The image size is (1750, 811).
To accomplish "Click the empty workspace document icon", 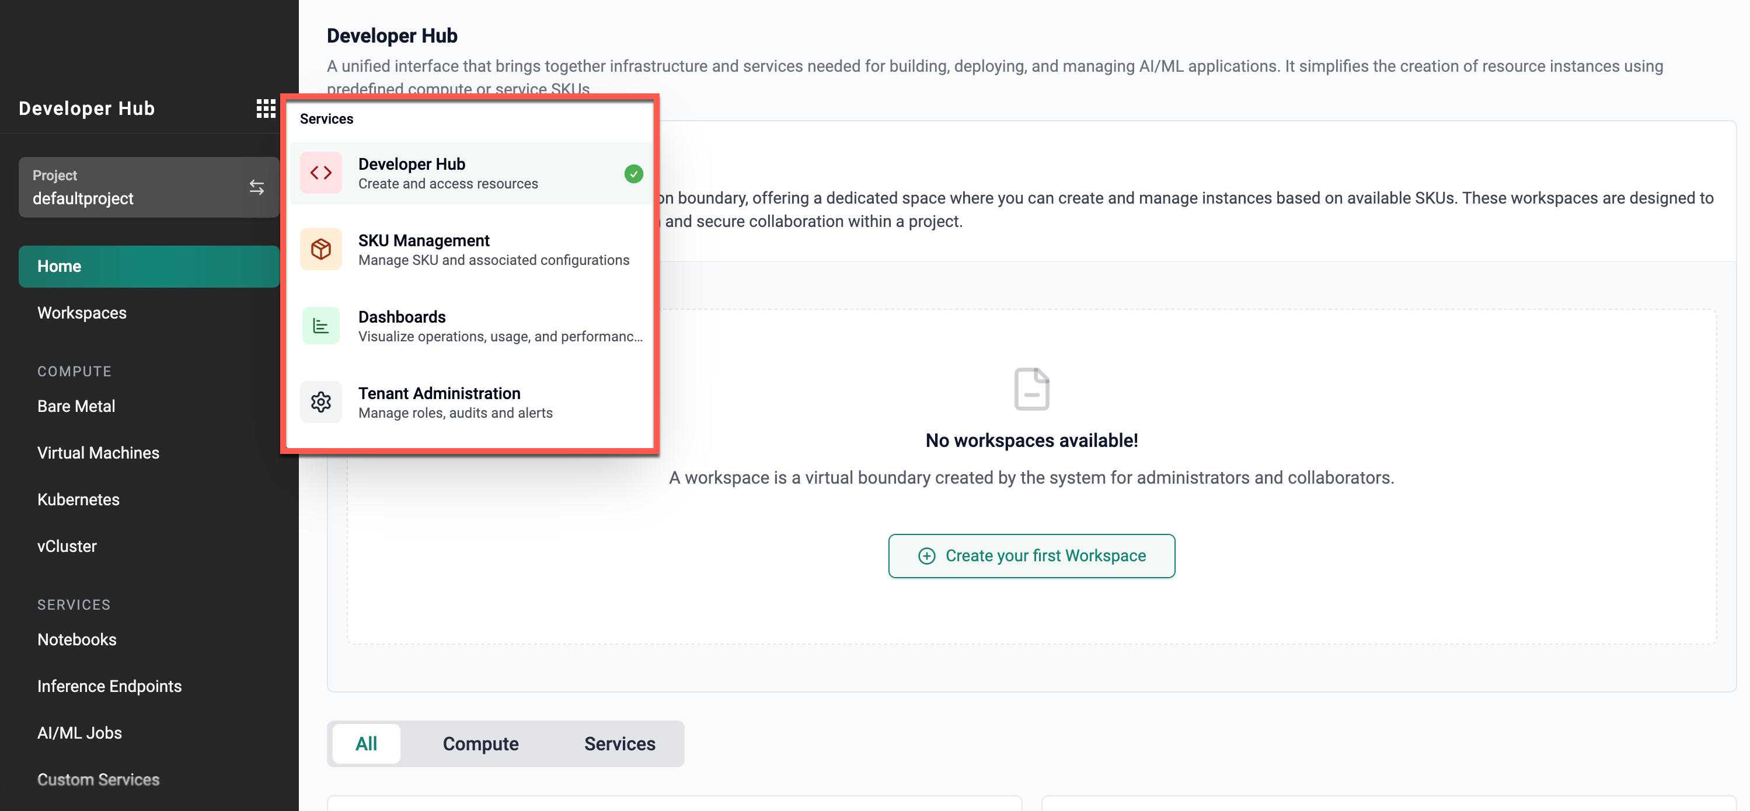I will pyautogui.click(x=1031, y=389).
